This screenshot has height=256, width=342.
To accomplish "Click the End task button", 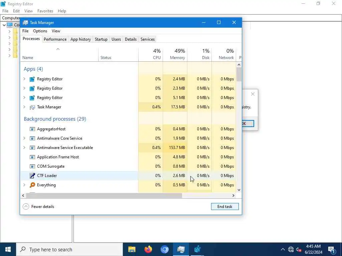I will point(225,207).
